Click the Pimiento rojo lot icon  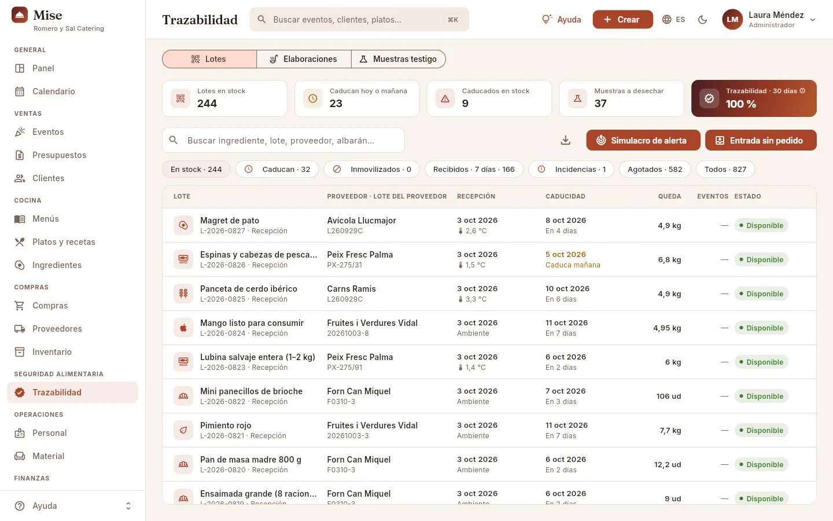point(183,430)
